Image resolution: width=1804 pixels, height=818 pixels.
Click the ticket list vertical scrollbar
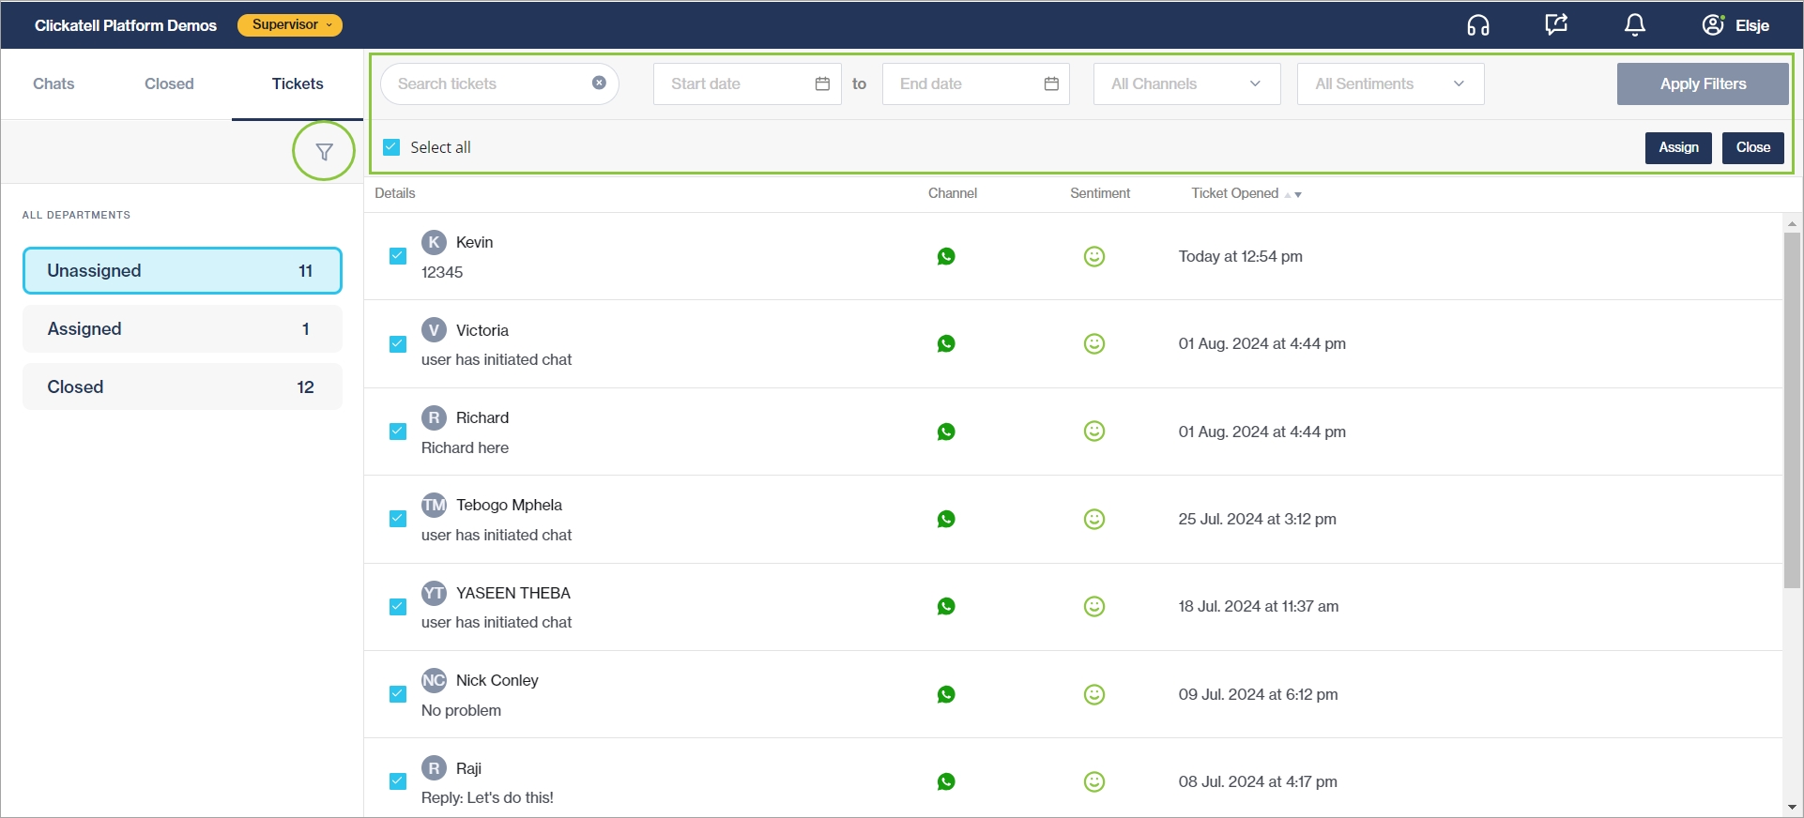1792,410
